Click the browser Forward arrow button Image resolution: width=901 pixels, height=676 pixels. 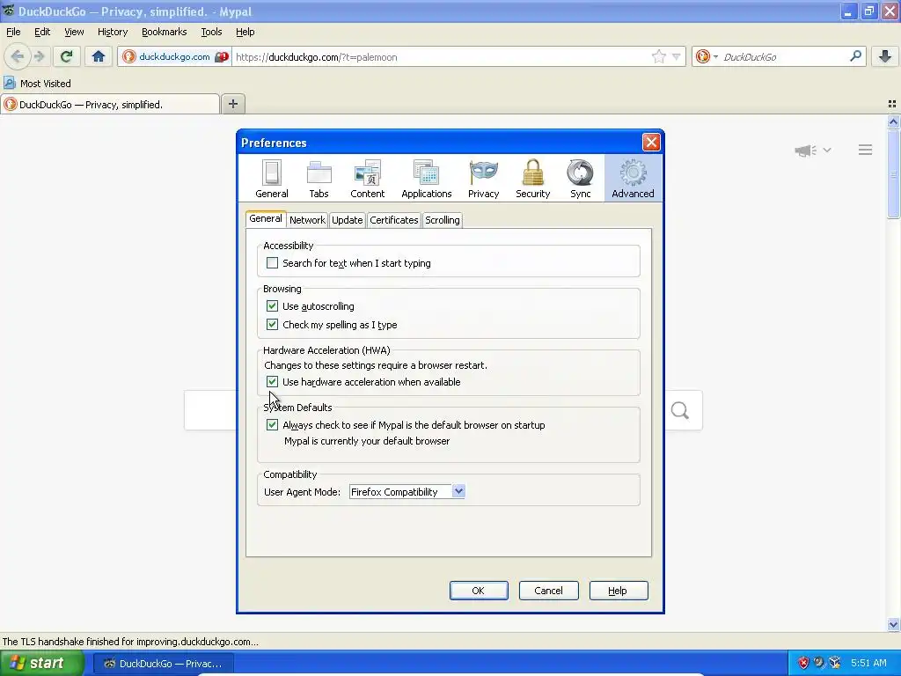tap(39, 56)
